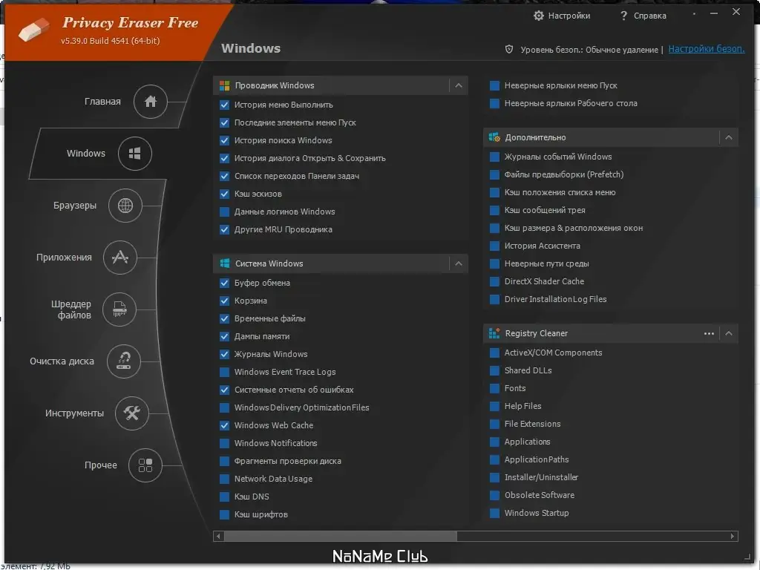Open the Настройки settings button
The width and height of the screenshot is (760, 570).
point(563,16)
